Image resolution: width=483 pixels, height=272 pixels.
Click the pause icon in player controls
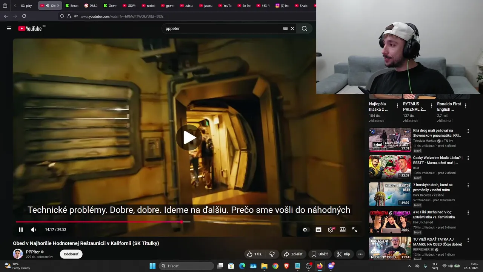[x=21, y=229]
